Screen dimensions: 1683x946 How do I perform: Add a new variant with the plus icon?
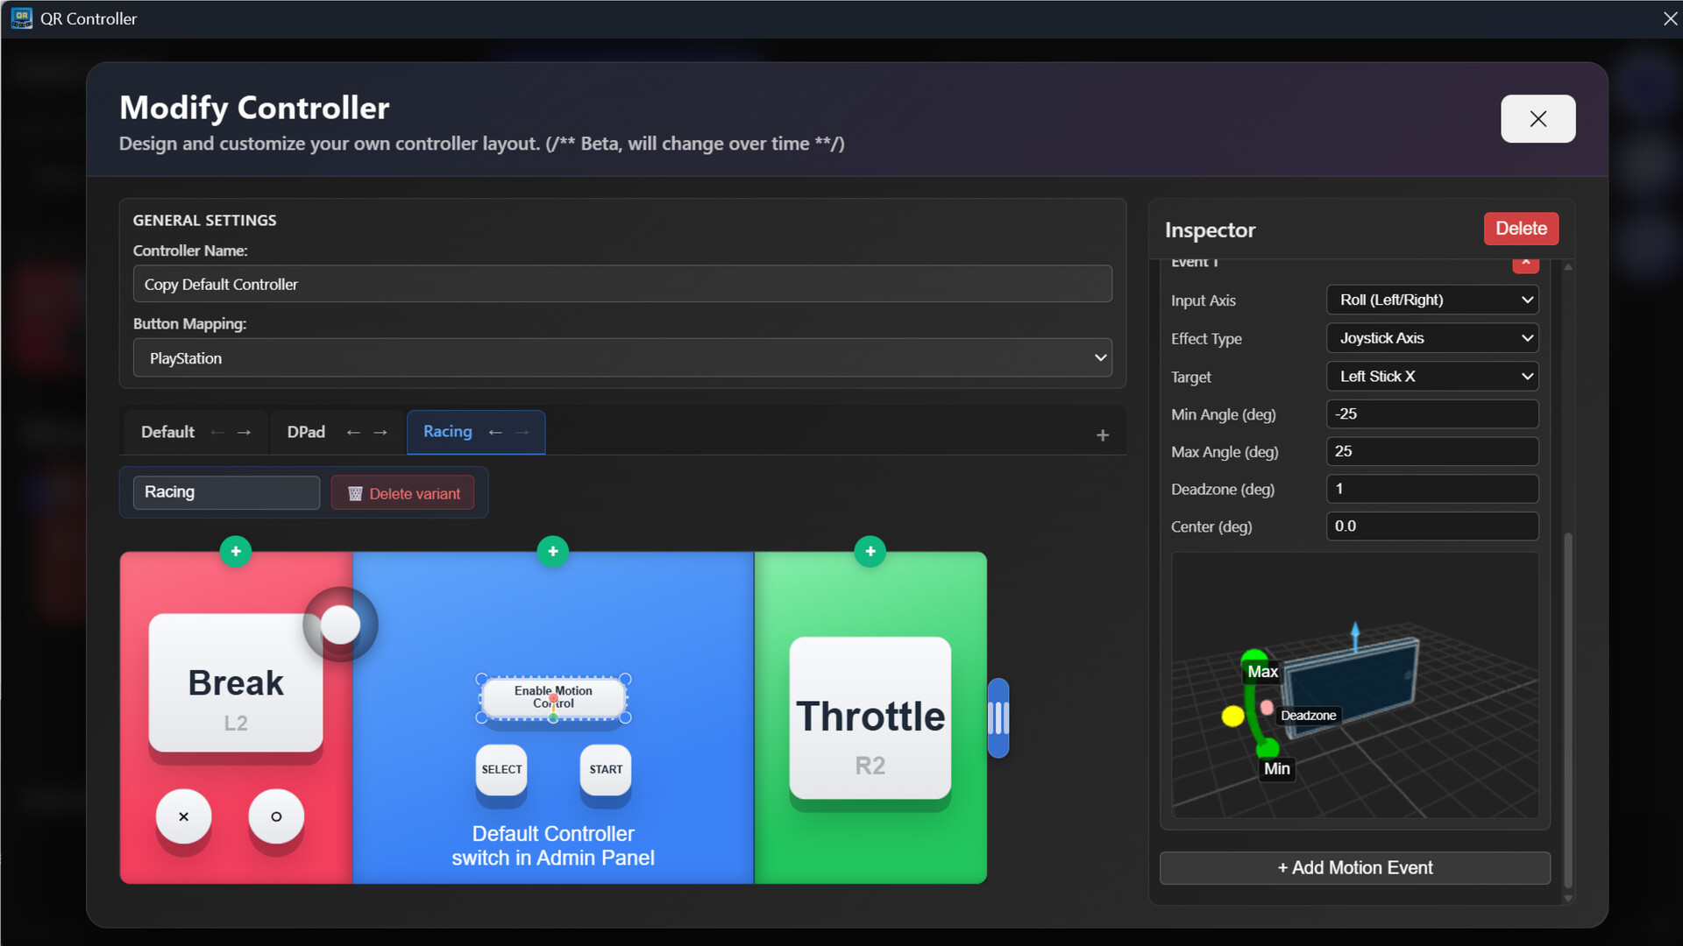click(x=1102, y=434)
